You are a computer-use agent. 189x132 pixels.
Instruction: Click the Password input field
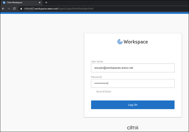(133, 83)
